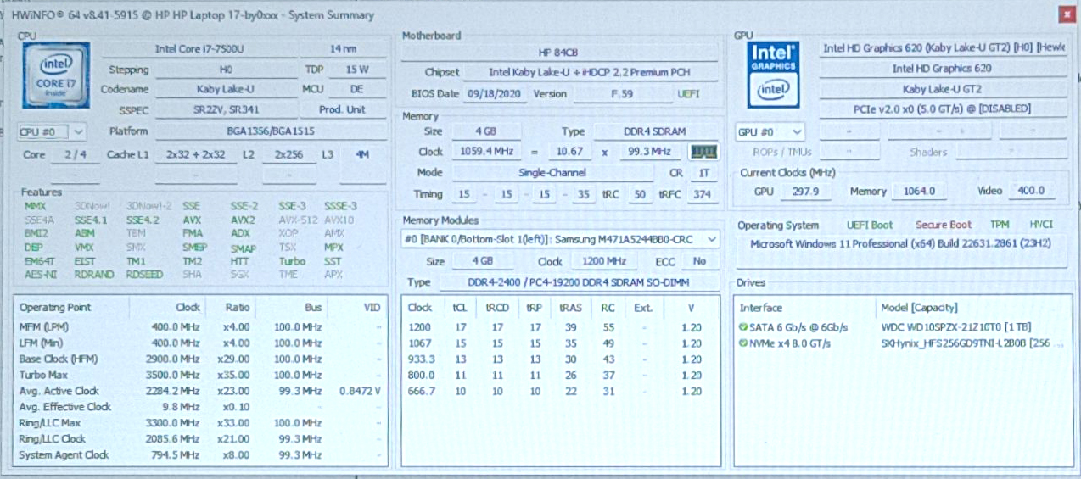The width and height of the screenshot is (1081, 479).
Task: Click the GPU Memory clock 1064.0 value
Action: (x=919, y=191)
